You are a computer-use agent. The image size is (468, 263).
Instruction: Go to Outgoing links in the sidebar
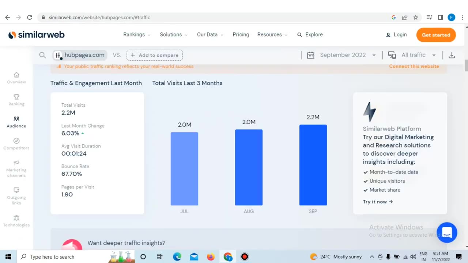coord(16,196)
